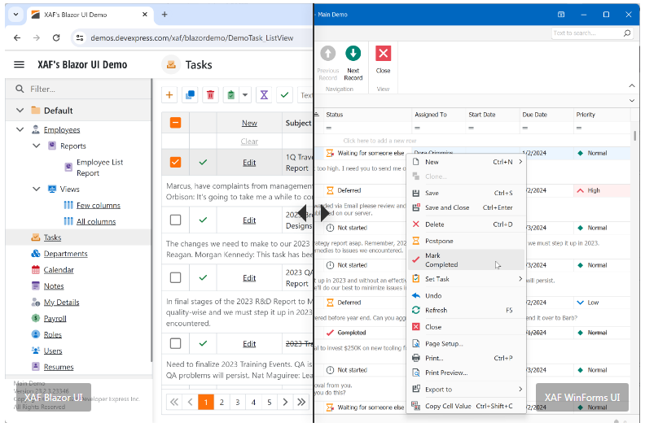Viewport: 645px width, 427px height.
Task: Click the Edit link for 1Q Travel Report
Action: (x=249, y=163)
